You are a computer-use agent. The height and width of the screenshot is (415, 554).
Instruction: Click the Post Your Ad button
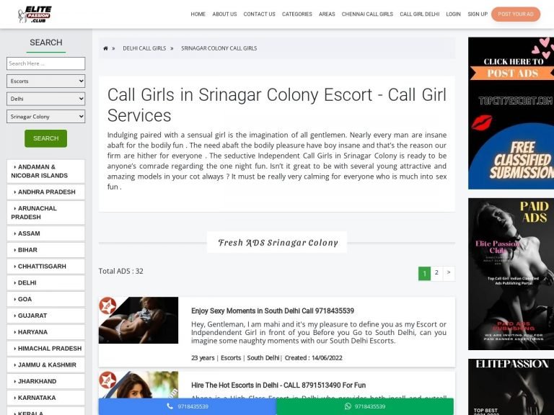pos(515,14)
